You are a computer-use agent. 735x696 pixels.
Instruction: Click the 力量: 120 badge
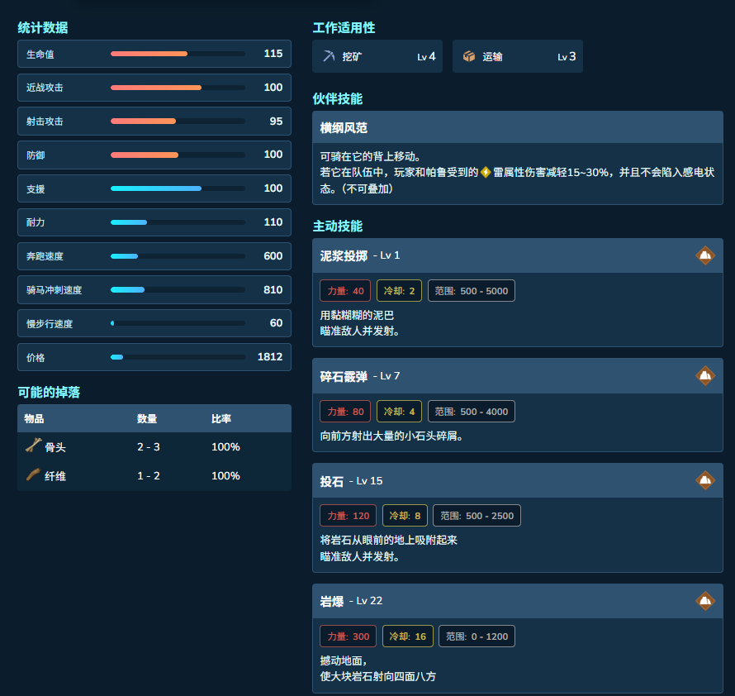(349, 516)
